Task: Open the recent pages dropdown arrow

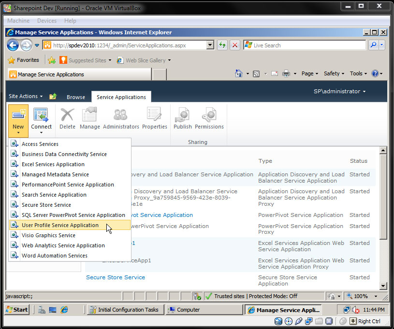Action: tap(37, 45)
